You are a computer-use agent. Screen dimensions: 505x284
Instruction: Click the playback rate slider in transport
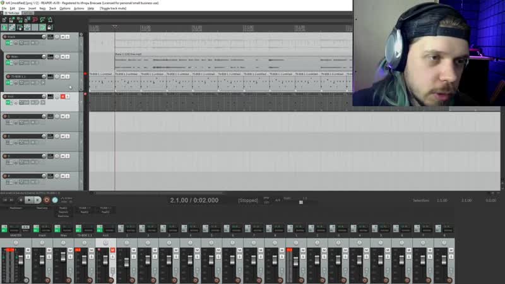point(301,202)
